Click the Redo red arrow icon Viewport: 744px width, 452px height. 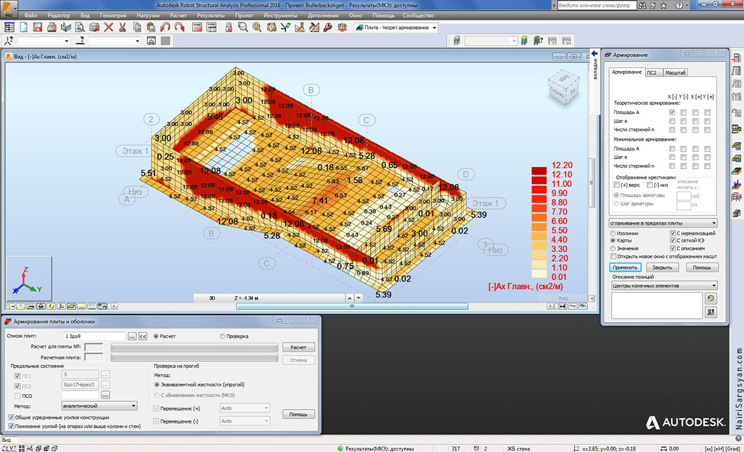tap(179, 27)
